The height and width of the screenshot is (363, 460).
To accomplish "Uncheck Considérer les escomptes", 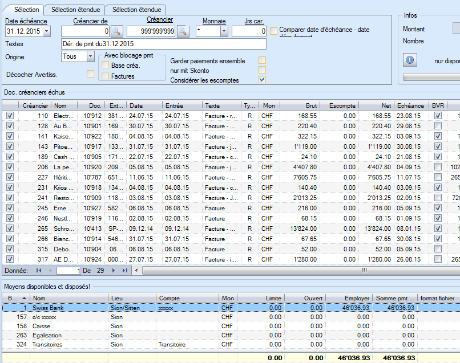I will pyautogui.click(x=262, y=80).
